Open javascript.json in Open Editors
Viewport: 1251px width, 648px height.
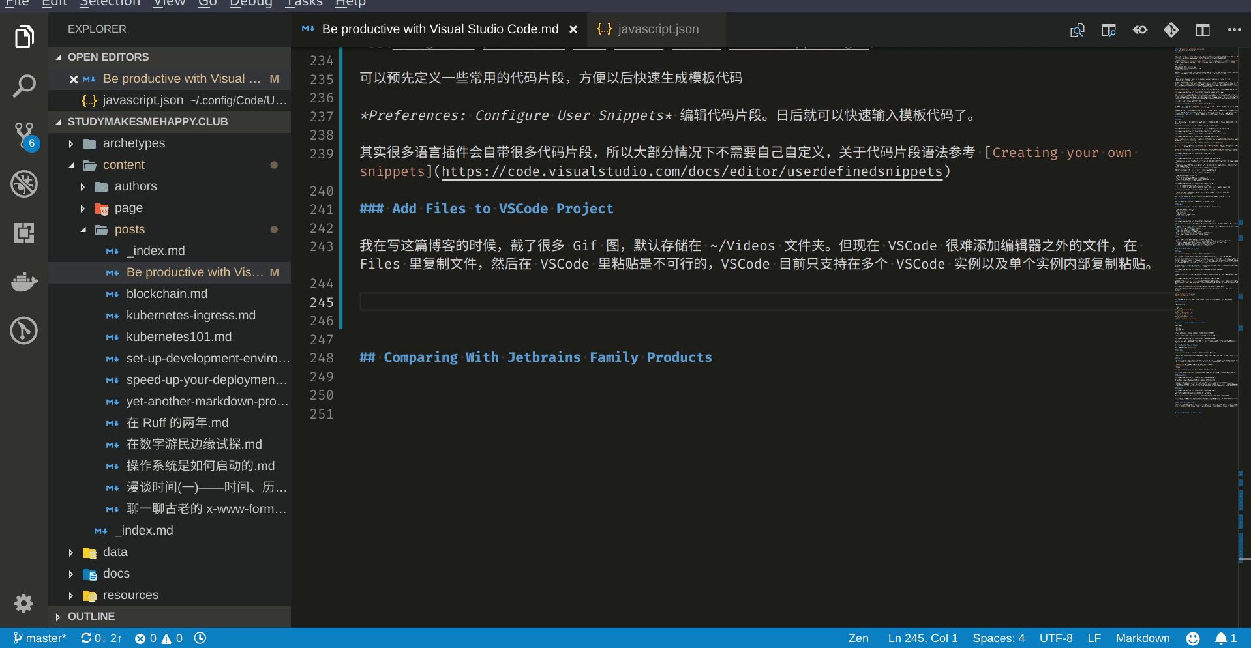click(170, 100)
